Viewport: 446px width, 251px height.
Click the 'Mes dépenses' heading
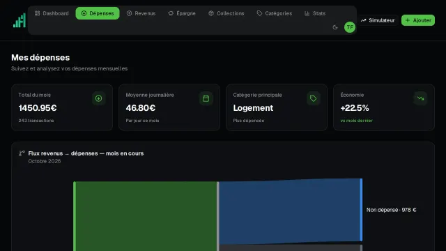click(40, 57)
